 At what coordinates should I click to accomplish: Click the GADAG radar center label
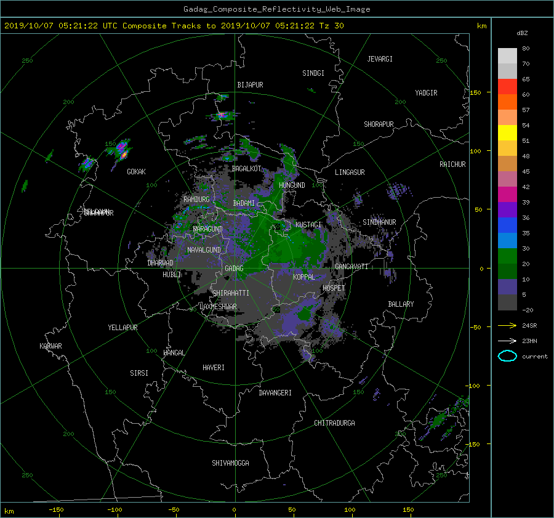[x=234, y=269]
